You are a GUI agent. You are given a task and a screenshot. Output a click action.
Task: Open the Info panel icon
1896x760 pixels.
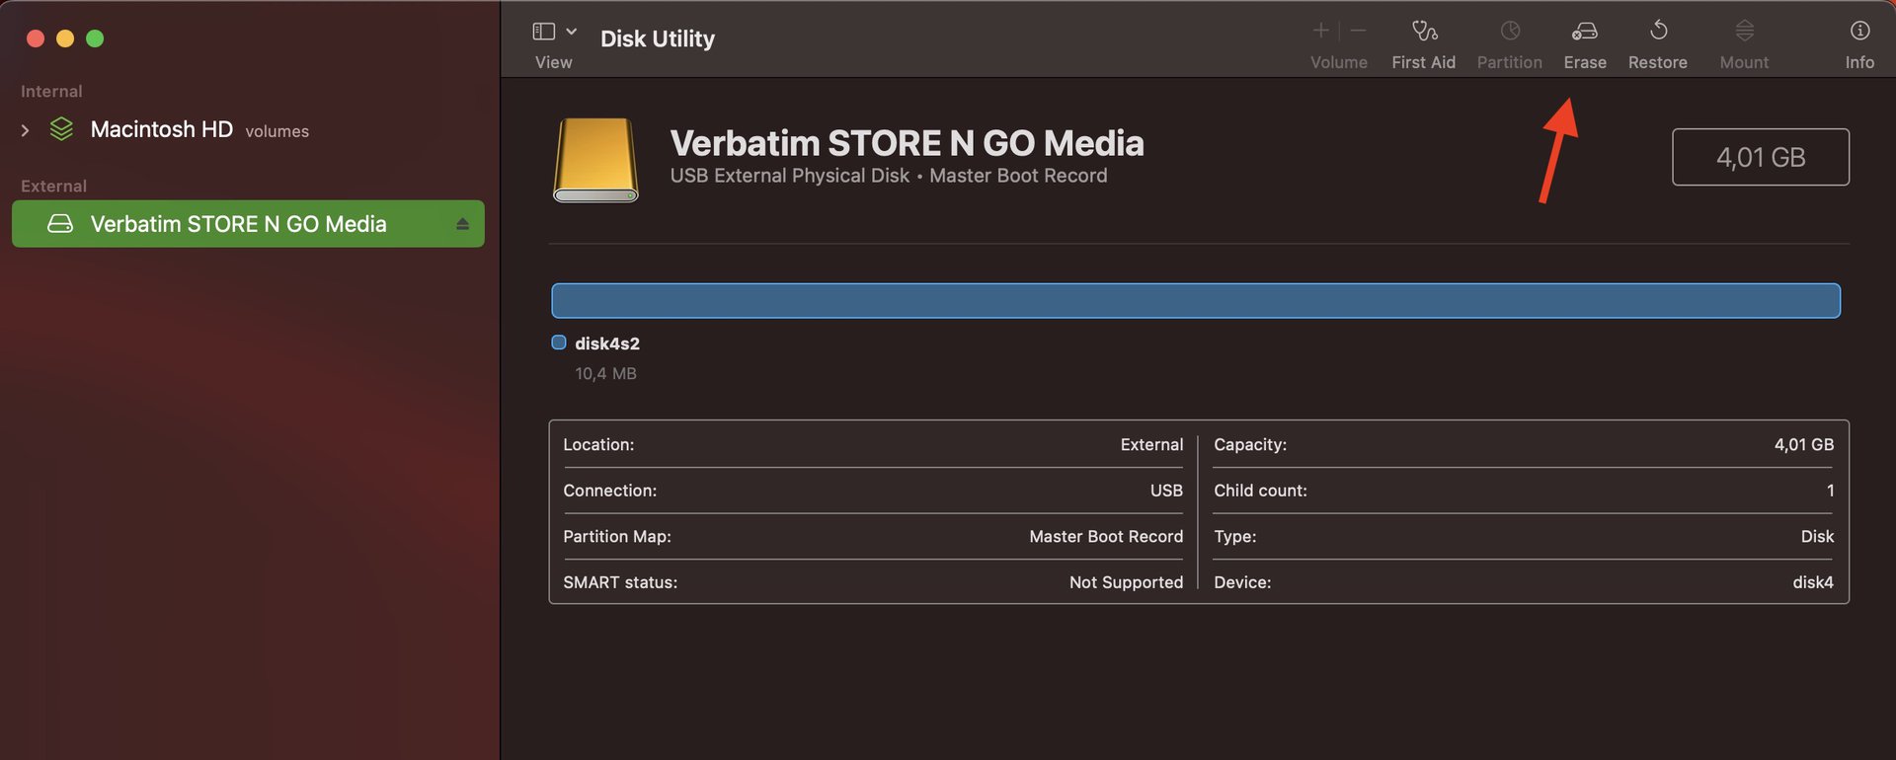coord(1859,32)
